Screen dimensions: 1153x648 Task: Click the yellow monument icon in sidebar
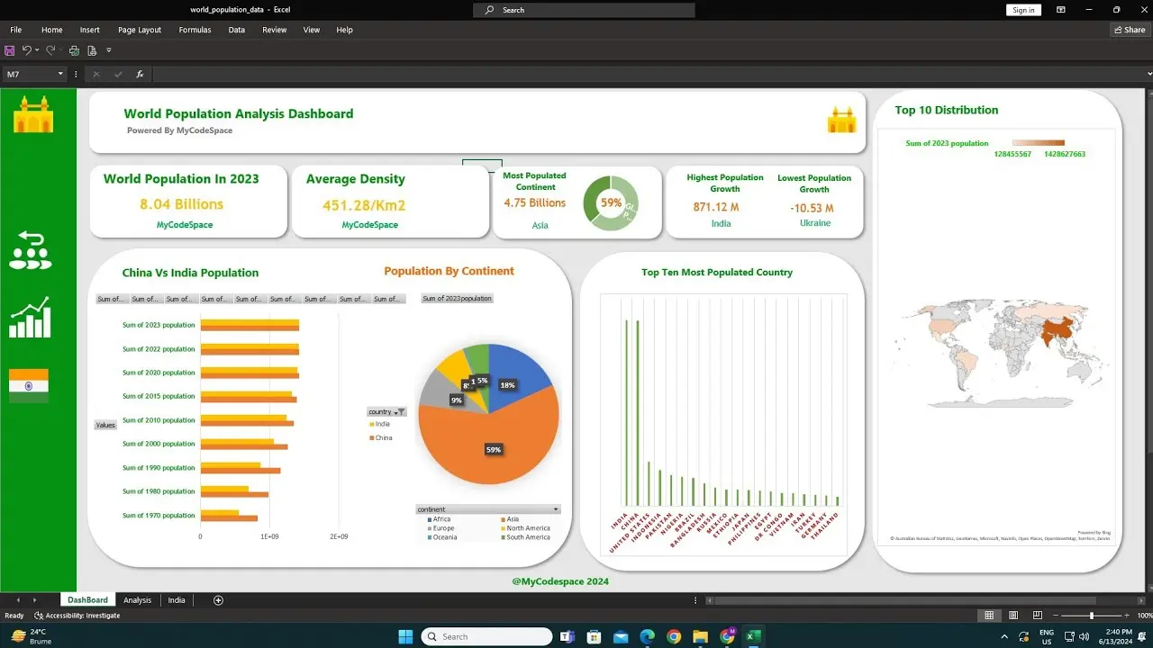tap(33, 113)
